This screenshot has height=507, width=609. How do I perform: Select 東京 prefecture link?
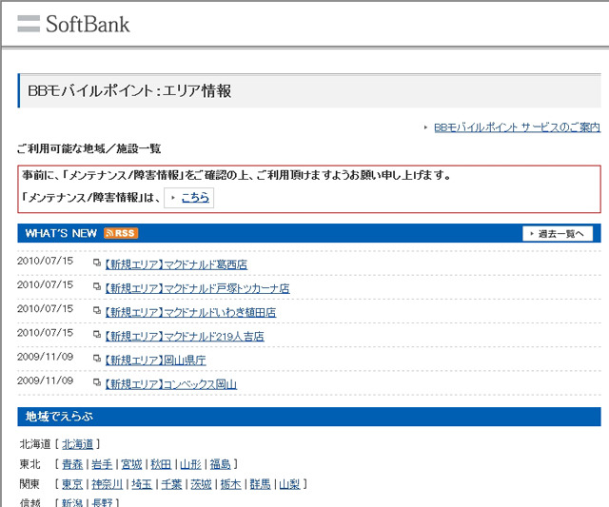[x=72, y=484]
